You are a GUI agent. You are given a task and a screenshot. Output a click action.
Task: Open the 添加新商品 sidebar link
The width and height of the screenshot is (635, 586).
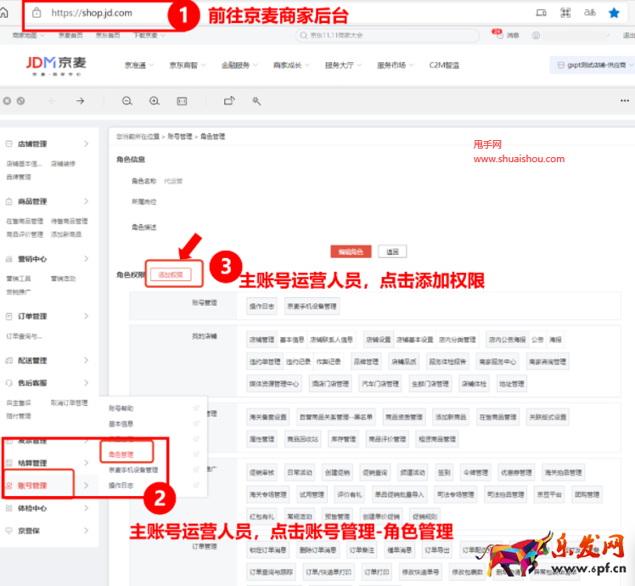66,234
